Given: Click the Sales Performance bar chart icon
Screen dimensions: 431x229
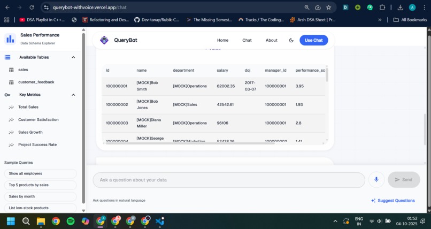Looking at the screenshot, I should pyautogui.click(x=10, y=39).
